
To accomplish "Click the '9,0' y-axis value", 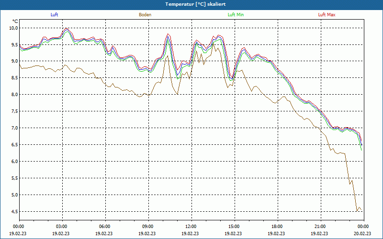I will [x=15, y=61].
